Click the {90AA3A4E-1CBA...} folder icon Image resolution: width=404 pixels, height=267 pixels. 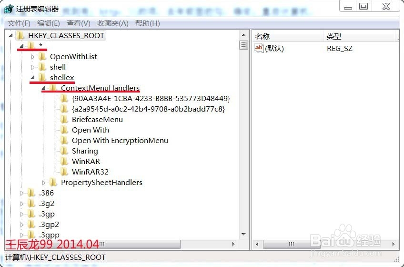tap(64, 98)
